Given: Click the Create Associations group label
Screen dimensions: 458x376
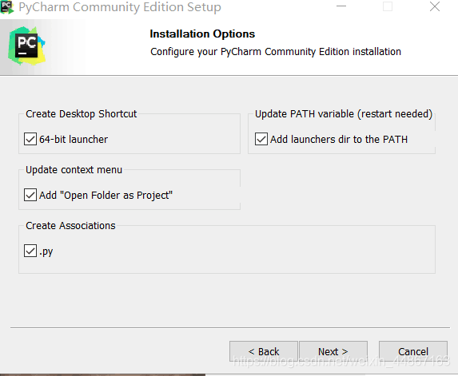Looking at the screenshot, I should [70, 226].
